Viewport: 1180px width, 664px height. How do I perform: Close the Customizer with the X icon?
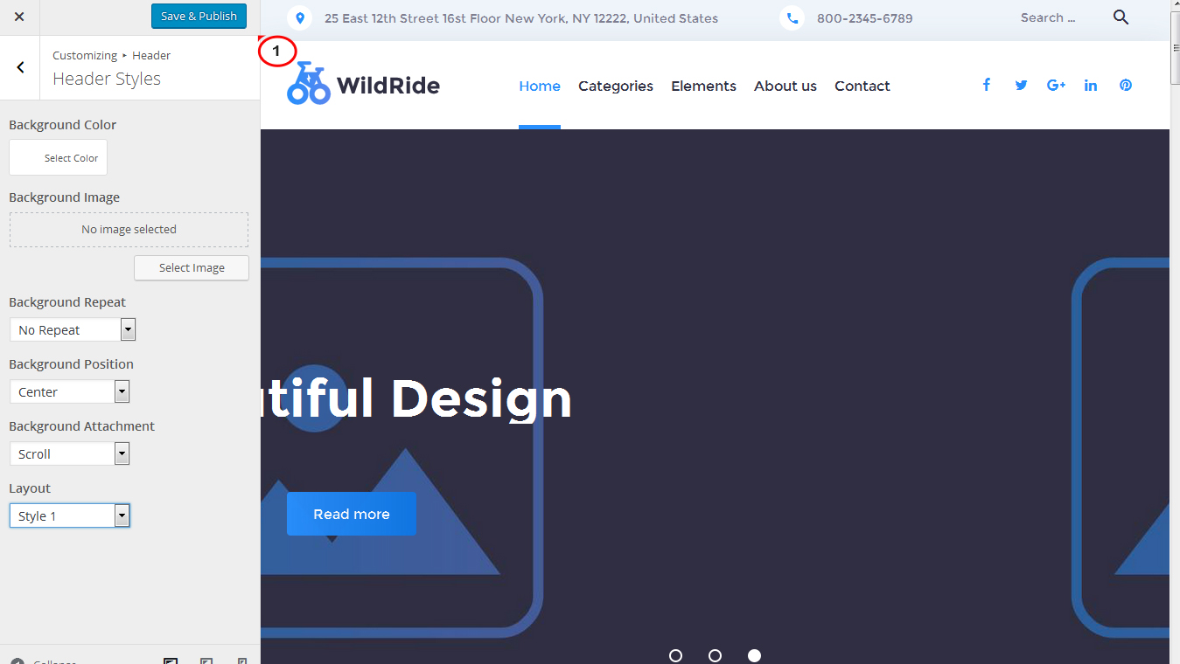19,17
